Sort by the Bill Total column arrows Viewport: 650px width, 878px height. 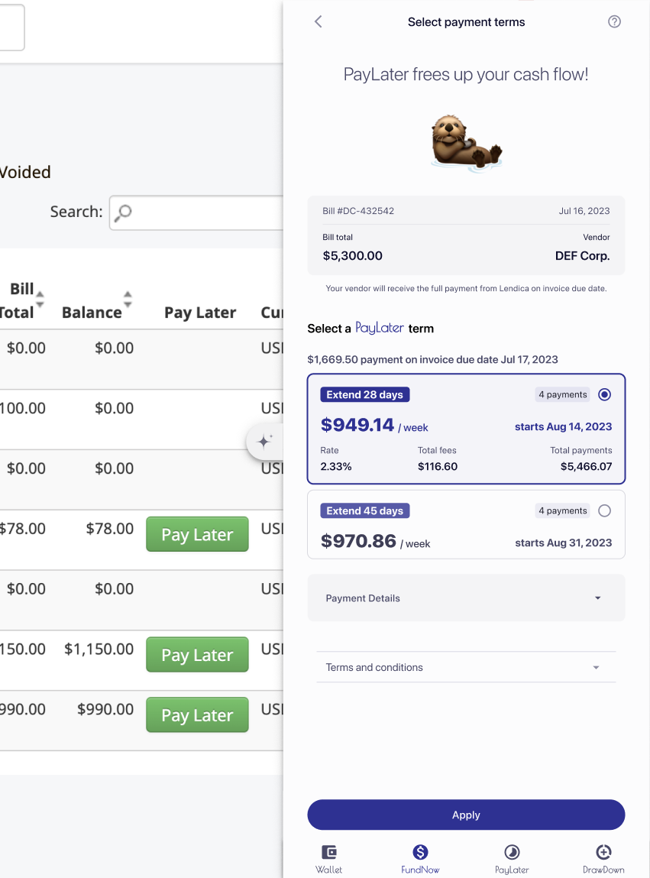pyautogui.click(x=40, y=299)
